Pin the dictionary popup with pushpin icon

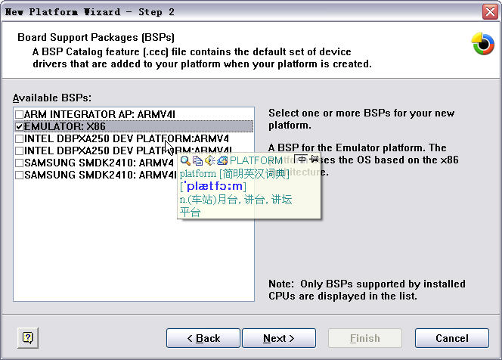tap(315, 159)
